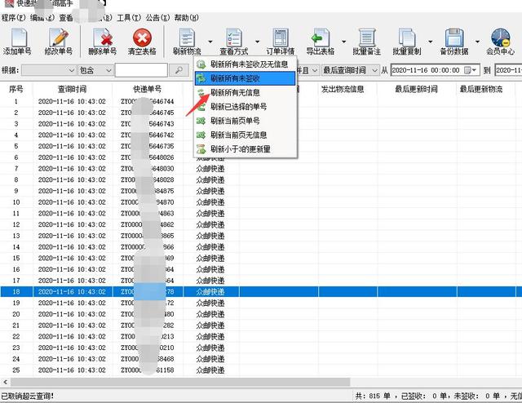Expand the 刷新物流 dropdown arrow
This screenshot has height=403, width=522.
pyautogui.click(x=210, y=42)
